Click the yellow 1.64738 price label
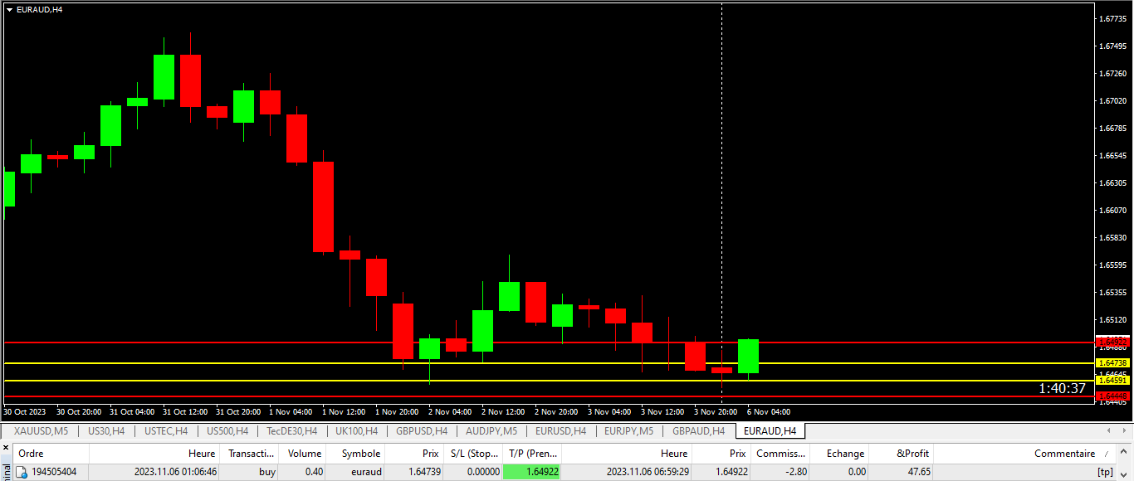The height and width of the screenshot is (481, 1134). click(x=1112, y=363)
